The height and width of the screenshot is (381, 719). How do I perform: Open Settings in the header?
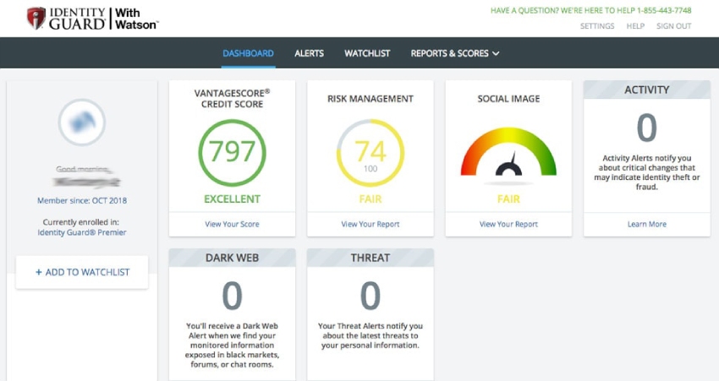[x=597, y=26]
